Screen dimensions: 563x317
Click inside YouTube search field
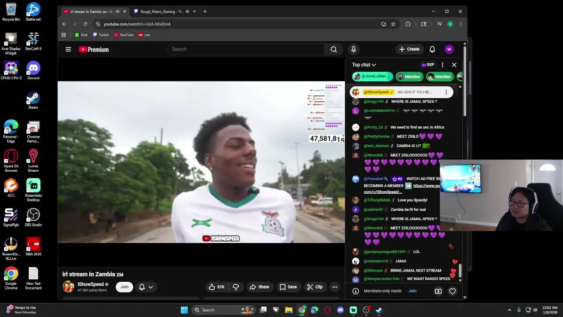click(245, 49)
